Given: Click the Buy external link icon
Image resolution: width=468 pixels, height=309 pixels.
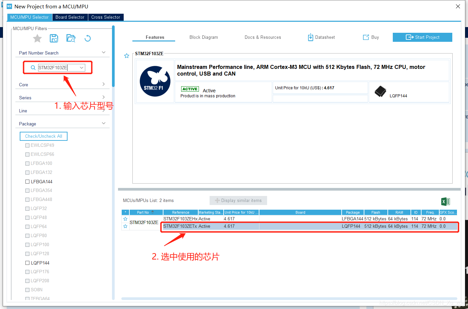Looking at the screenshot, I should [366, 37].
